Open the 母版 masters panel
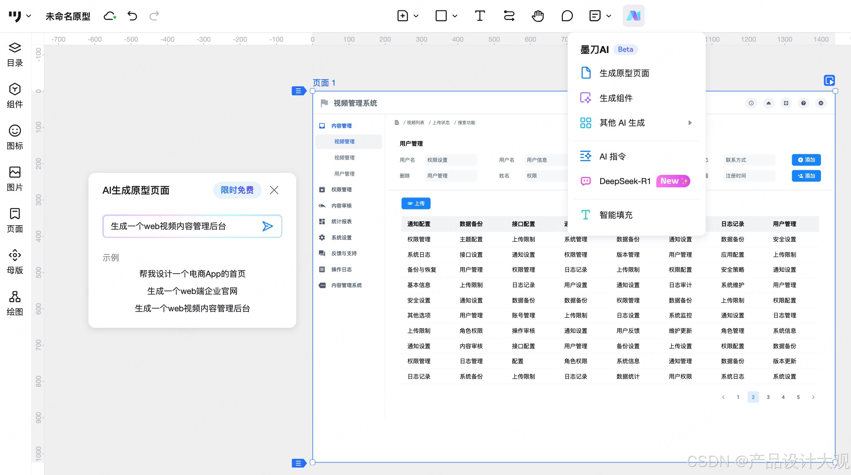851x475 pixels. [x=15, y=261]
